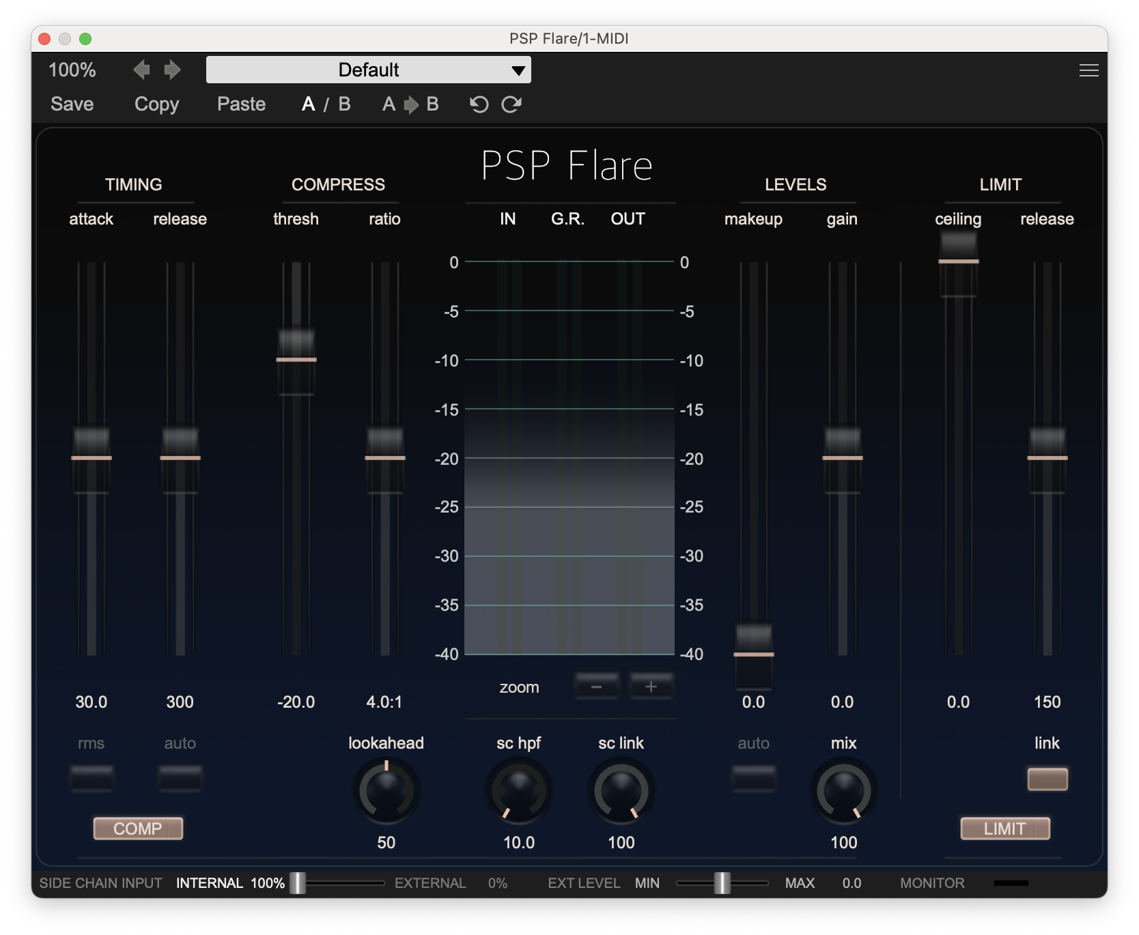The image size is (1139, 935).
Task: Click the thresh slider handle
Action: [296, 359]
